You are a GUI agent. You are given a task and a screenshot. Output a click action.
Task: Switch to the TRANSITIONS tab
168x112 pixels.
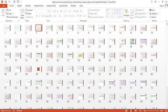click(39, 6)
